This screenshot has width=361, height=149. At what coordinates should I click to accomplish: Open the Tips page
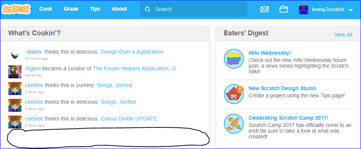pyautogui.click(x=95, y=9)
